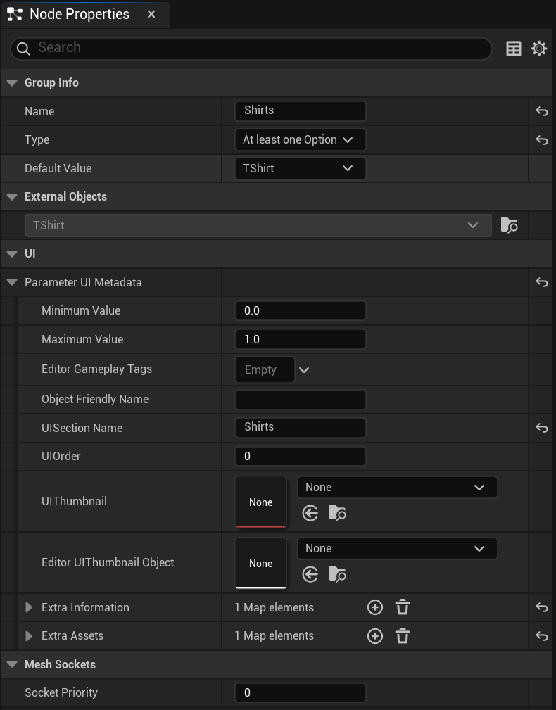Remove all Extra Assets map elements
Screen dimensions: 556x710
[x=403, y=636]
